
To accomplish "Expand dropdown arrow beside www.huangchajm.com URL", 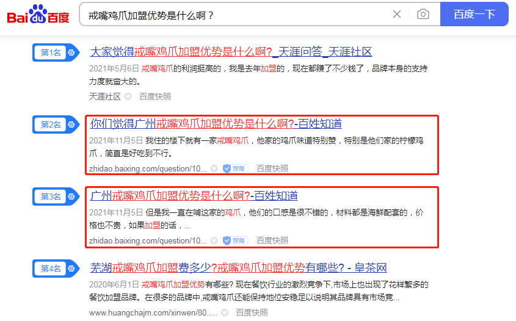I will pos(225,312).
